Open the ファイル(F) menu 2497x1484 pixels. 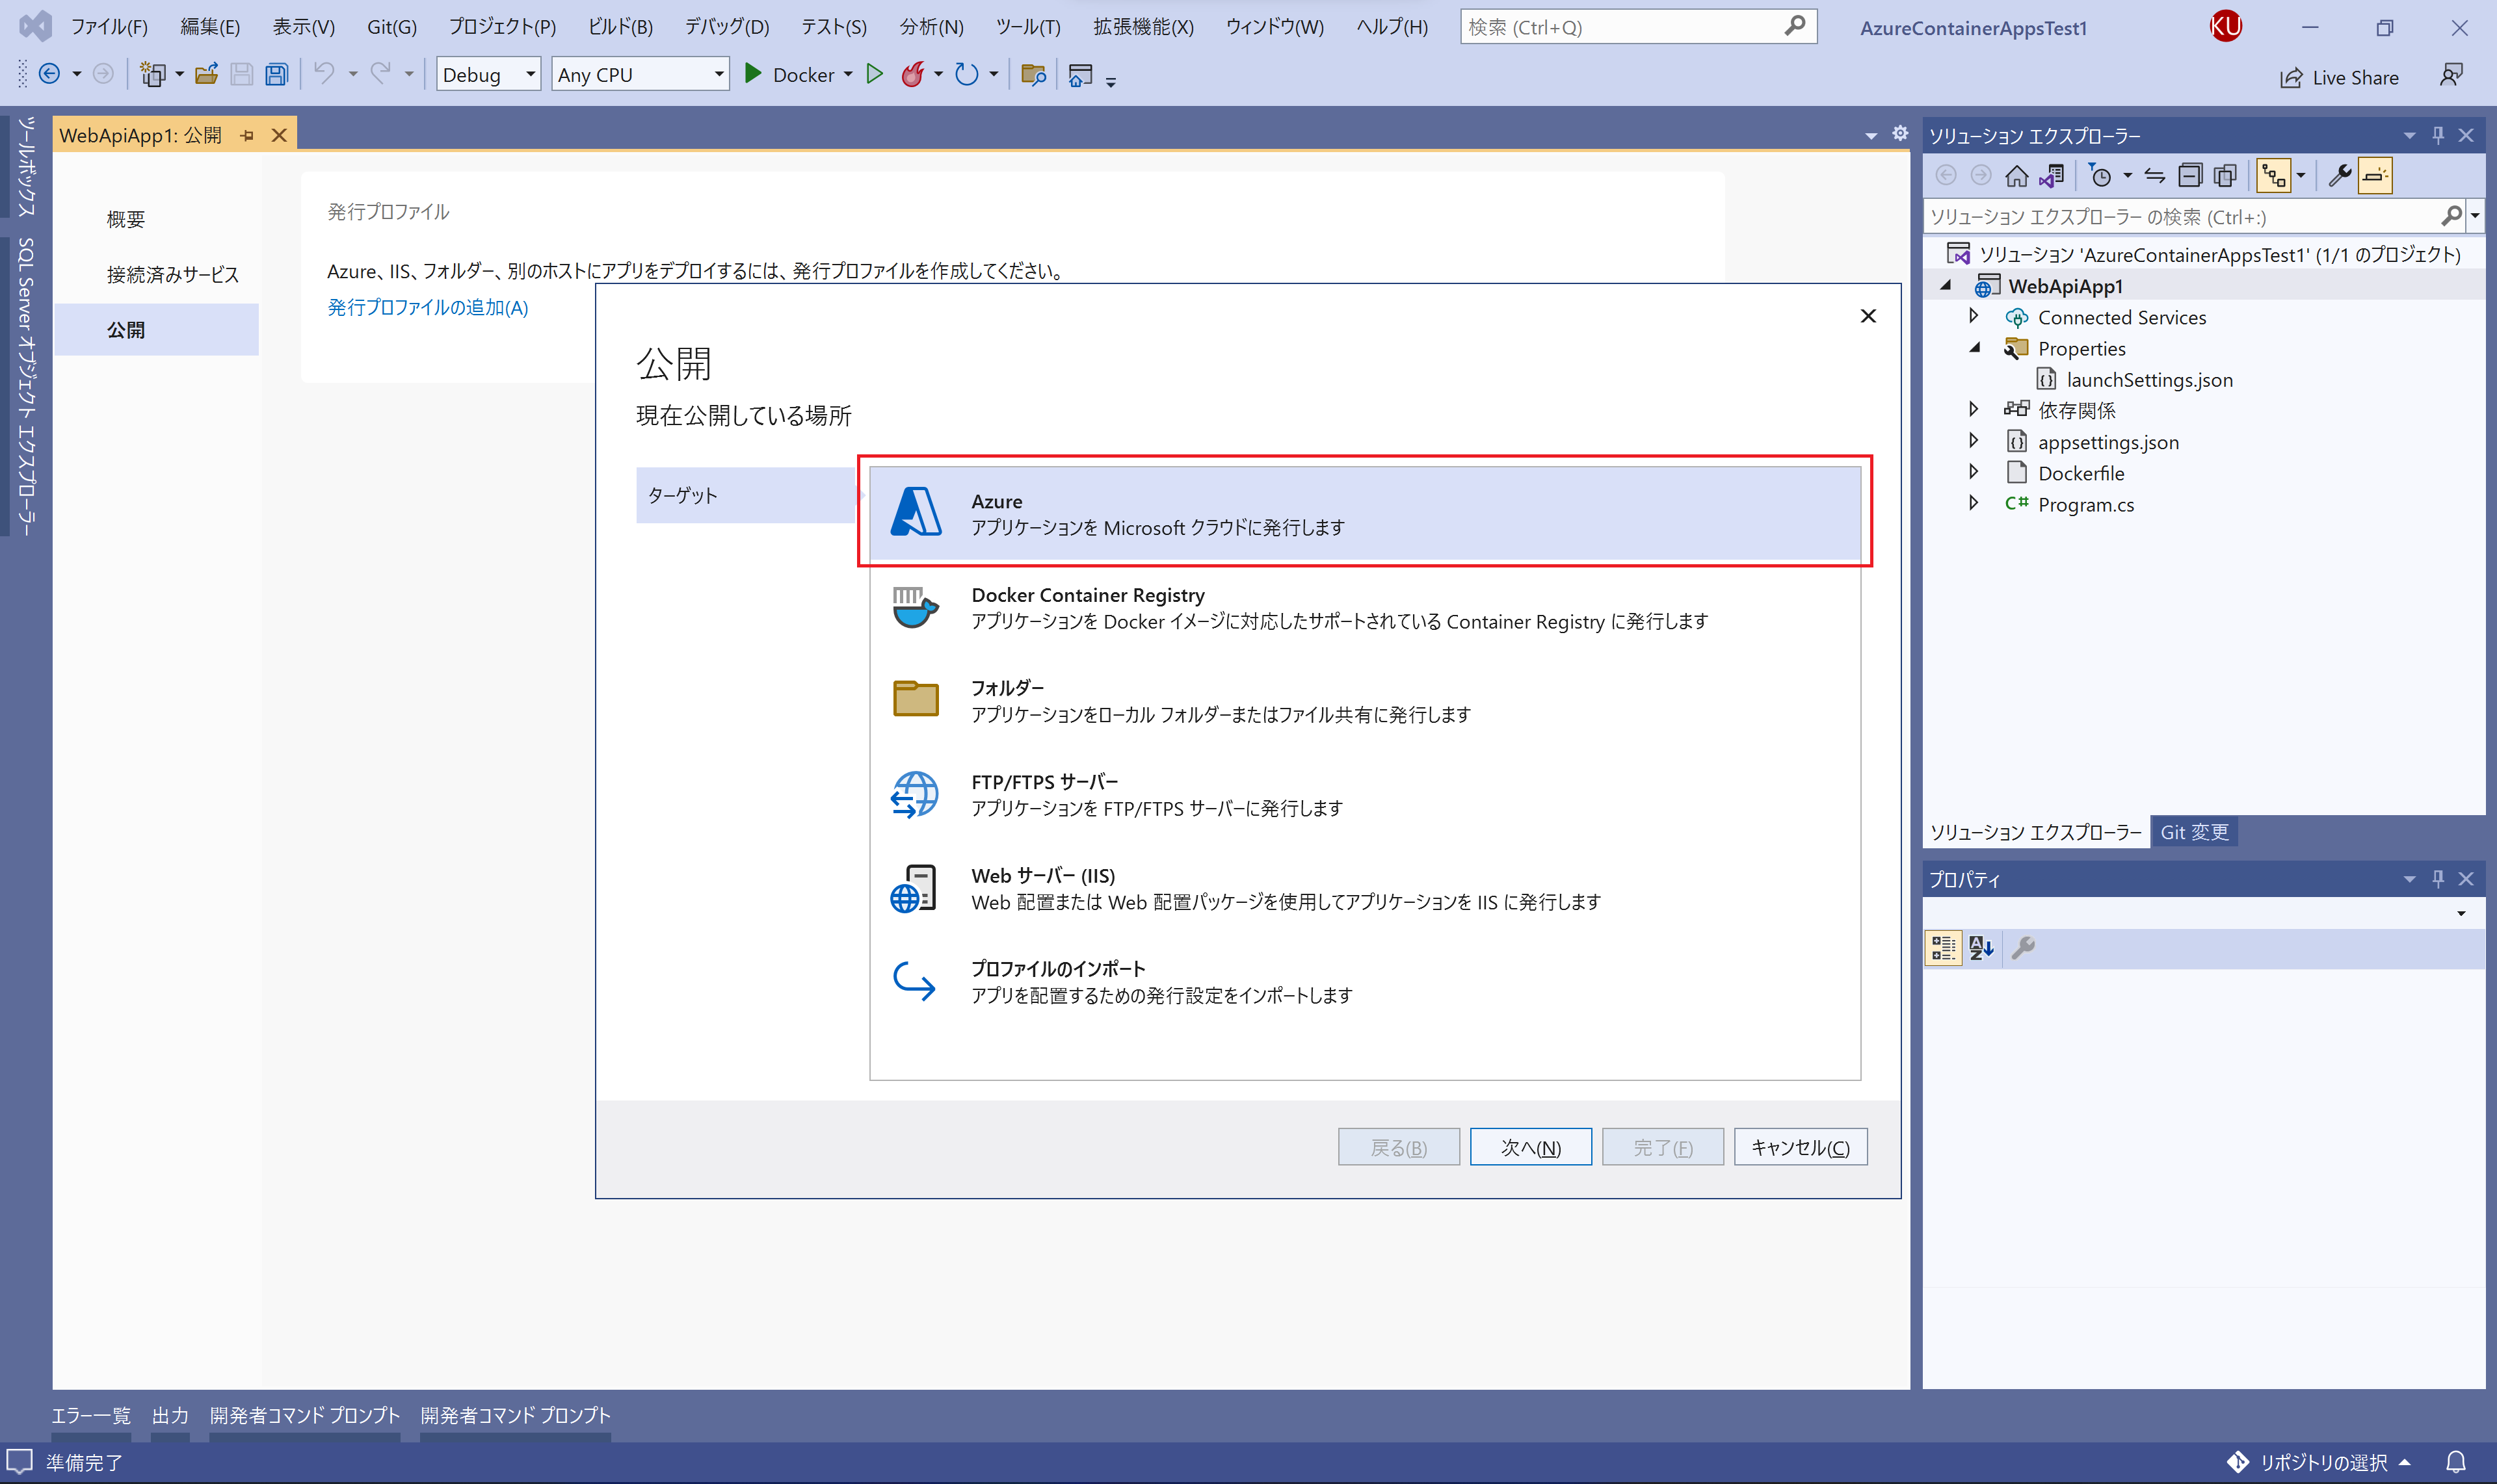click(109, 27)
